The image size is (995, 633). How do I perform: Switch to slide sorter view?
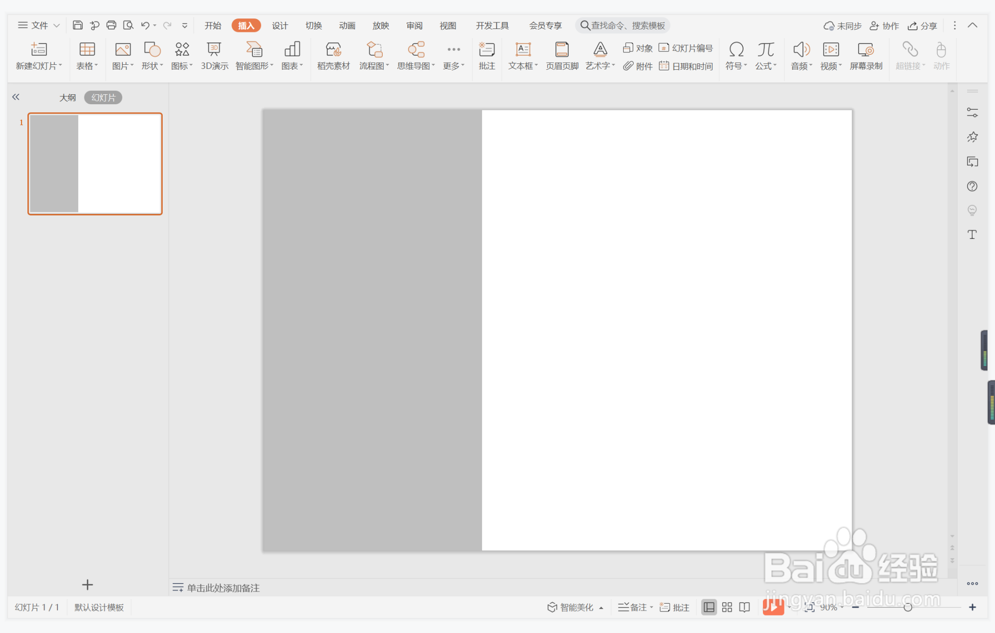click(727, 607)
